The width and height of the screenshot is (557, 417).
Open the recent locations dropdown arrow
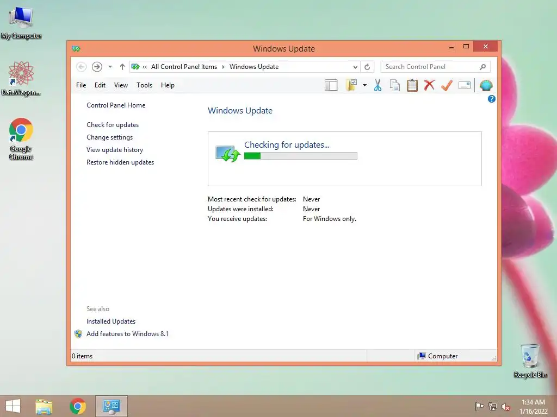[110, 67]
